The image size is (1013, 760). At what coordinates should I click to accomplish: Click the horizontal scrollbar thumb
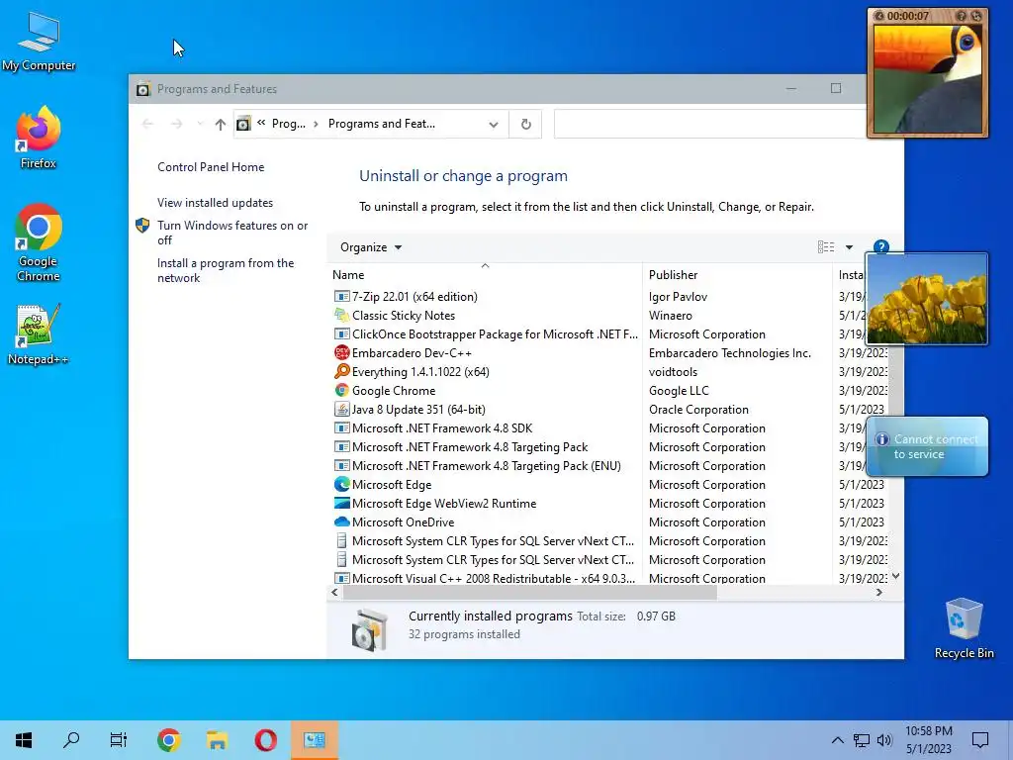pos(529,593)
